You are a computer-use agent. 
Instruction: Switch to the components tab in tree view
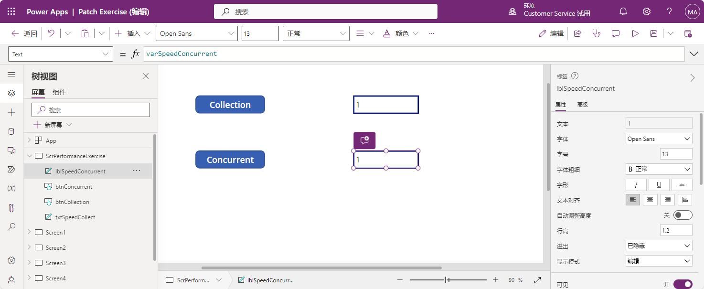59,92
